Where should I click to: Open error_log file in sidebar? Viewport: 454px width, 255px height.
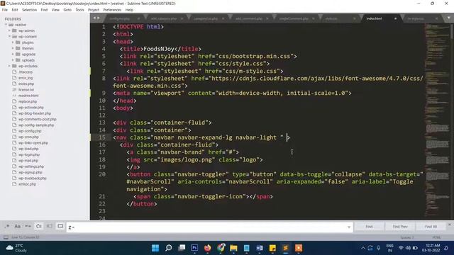(x=26, y=78)
